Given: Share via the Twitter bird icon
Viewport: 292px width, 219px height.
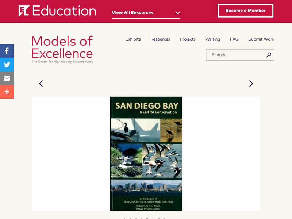Looking at the screenshot, I should tap(7, 65).
